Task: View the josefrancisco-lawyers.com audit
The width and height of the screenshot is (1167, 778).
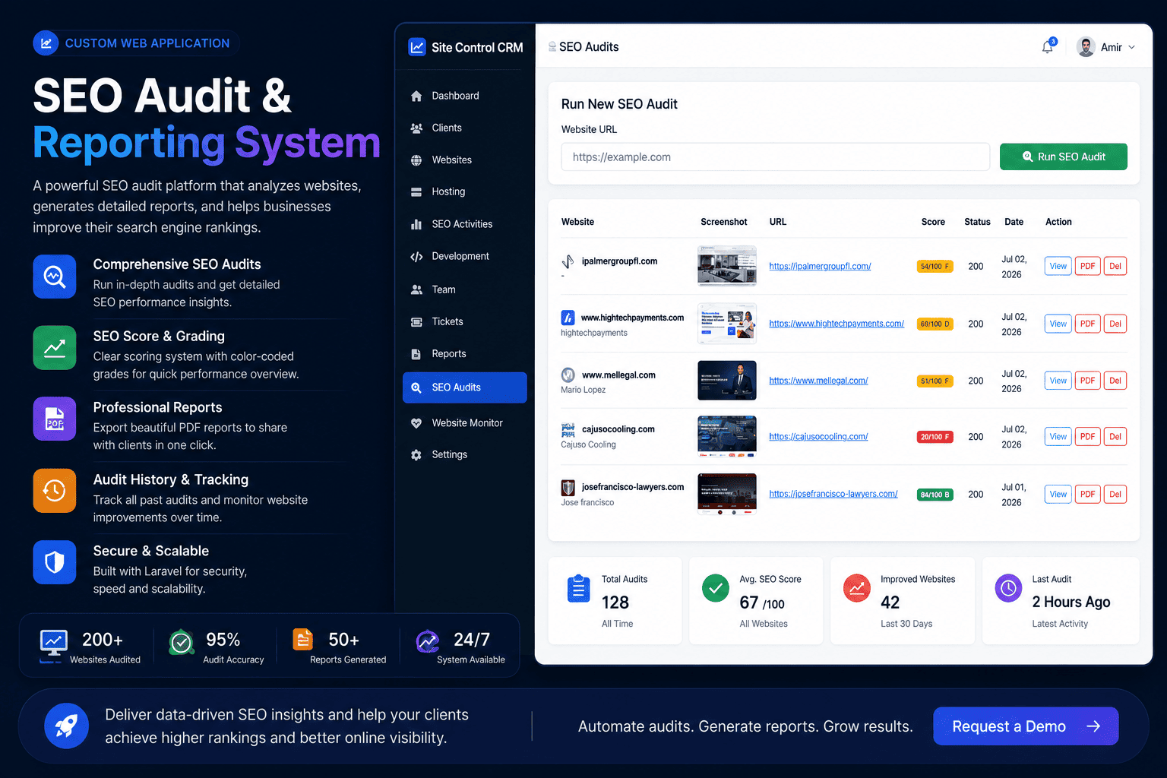Action: [1058, 495]
